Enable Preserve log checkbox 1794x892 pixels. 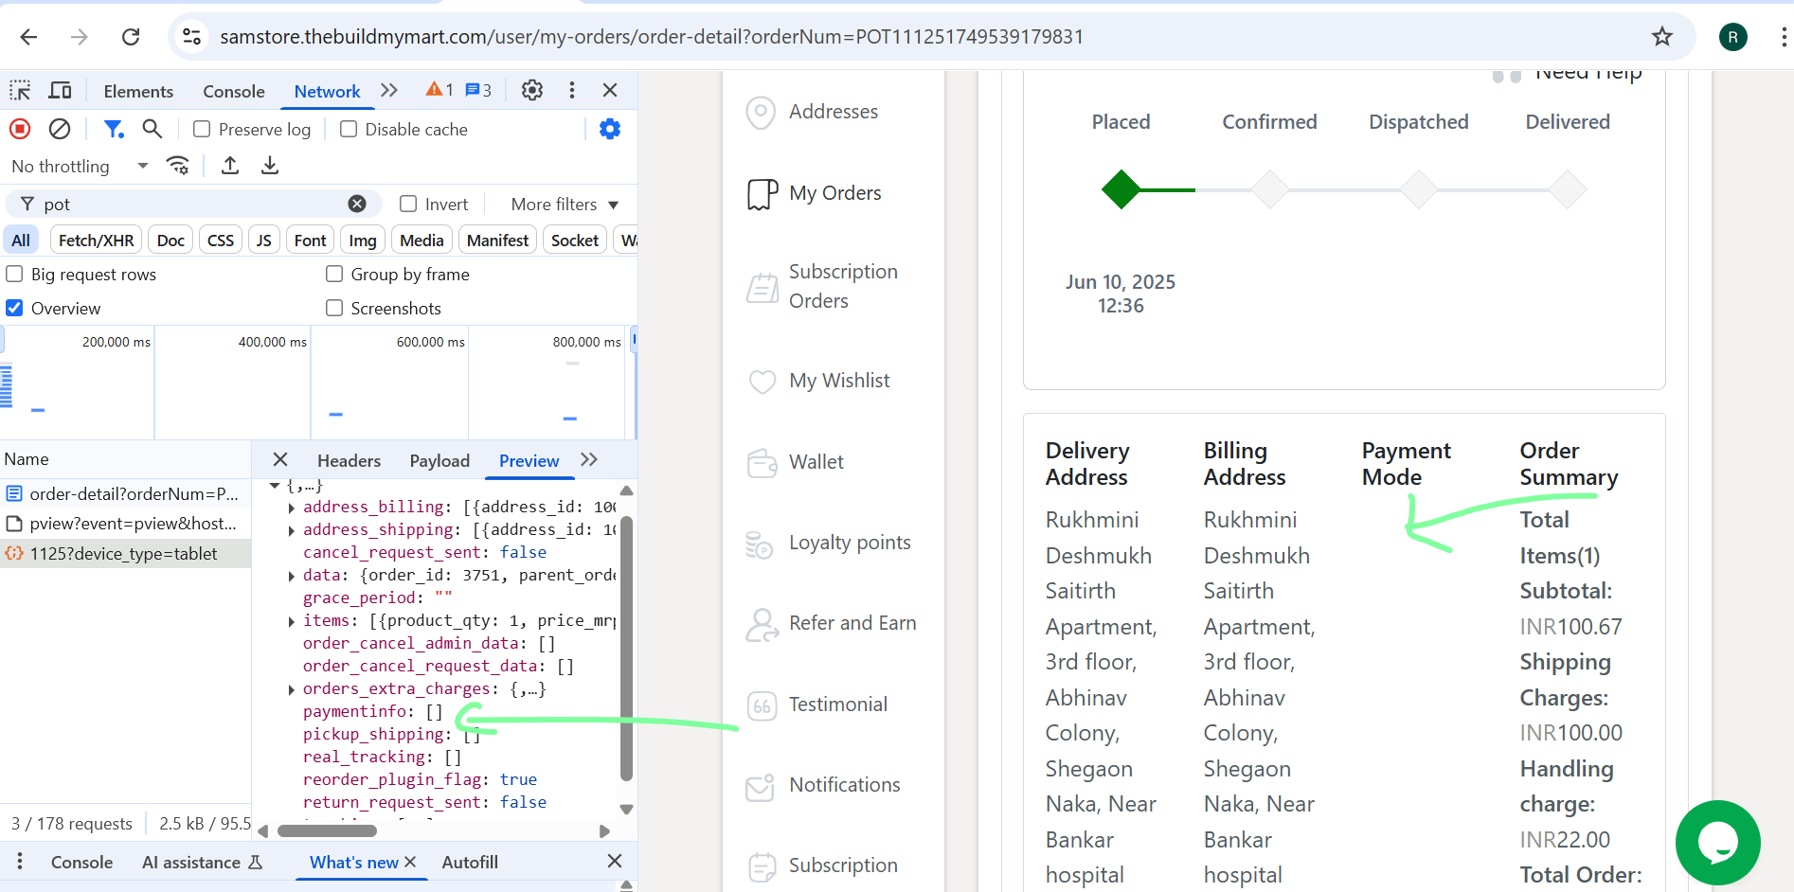[x=202, y=129]
